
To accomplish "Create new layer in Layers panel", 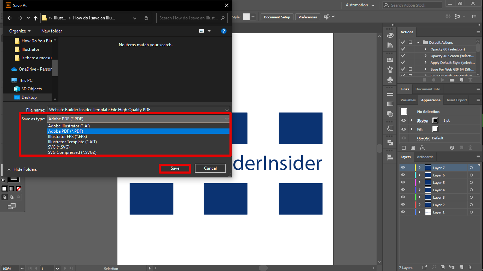I will pyautogui.click(x=461, y=267).
